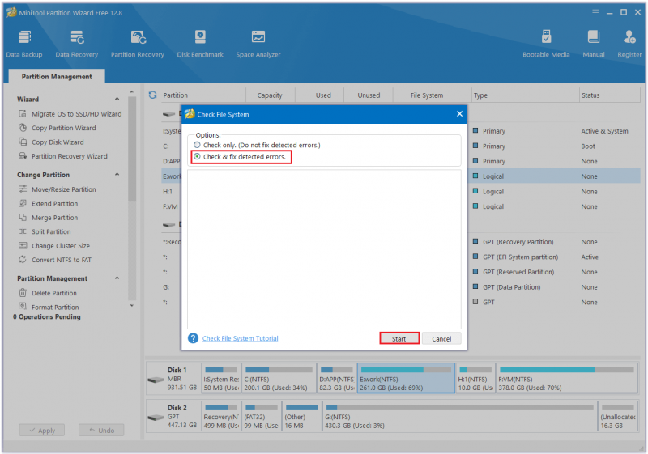Screen dimensions: 648x454
Task: Switch to the Partition Management tab
Action: 57,76
